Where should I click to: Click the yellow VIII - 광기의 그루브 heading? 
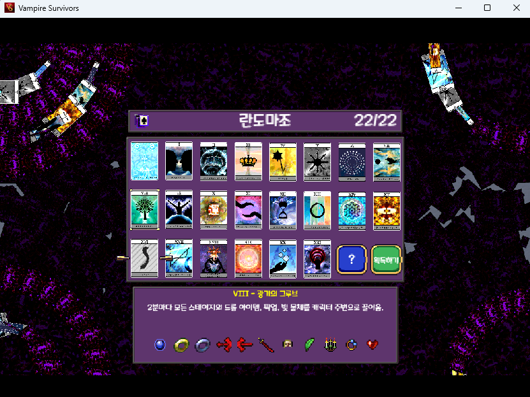[x=265, y=294]
